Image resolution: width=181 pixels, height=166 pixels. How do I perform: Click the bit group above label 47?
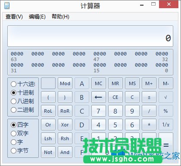(100, 54)
